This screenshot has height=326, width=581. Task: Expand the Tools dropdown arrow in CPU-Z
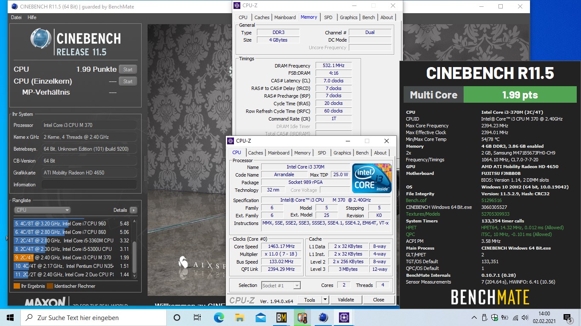(x=325, y=300)
